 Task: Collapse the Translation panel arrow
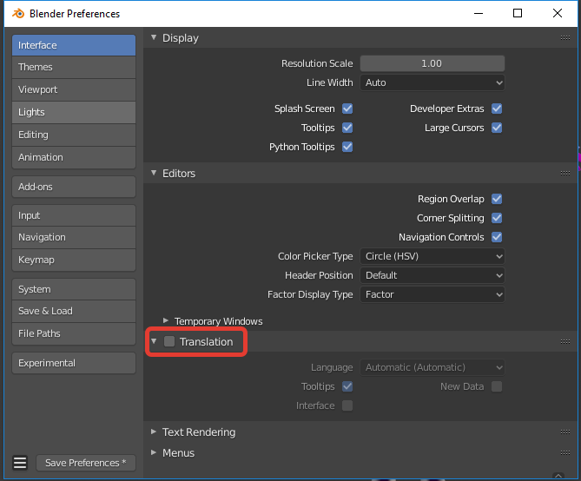154,341
